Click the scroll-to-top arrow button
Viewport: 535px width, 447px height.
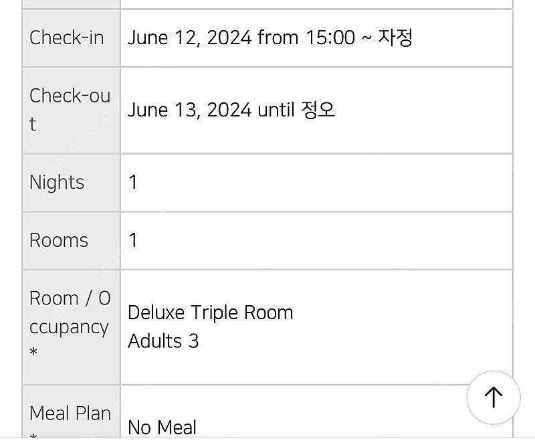[494, 397]
